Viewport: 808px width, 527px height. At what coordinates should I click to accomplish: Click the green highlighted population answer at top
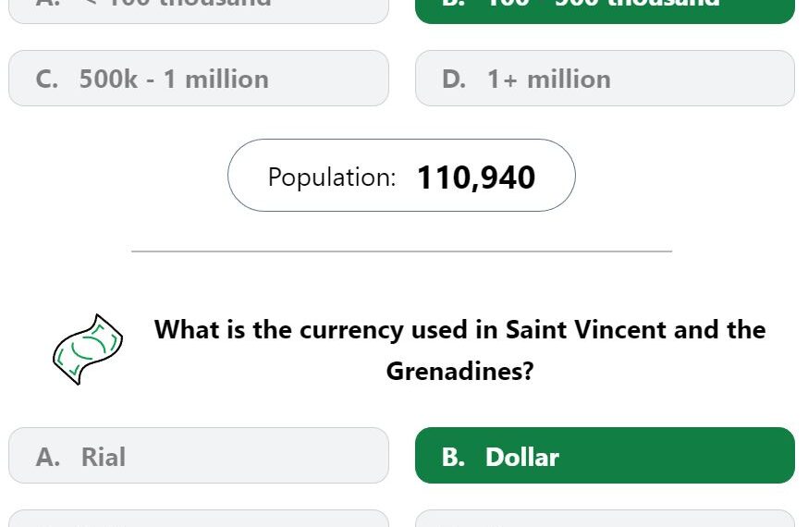(605, 10)
